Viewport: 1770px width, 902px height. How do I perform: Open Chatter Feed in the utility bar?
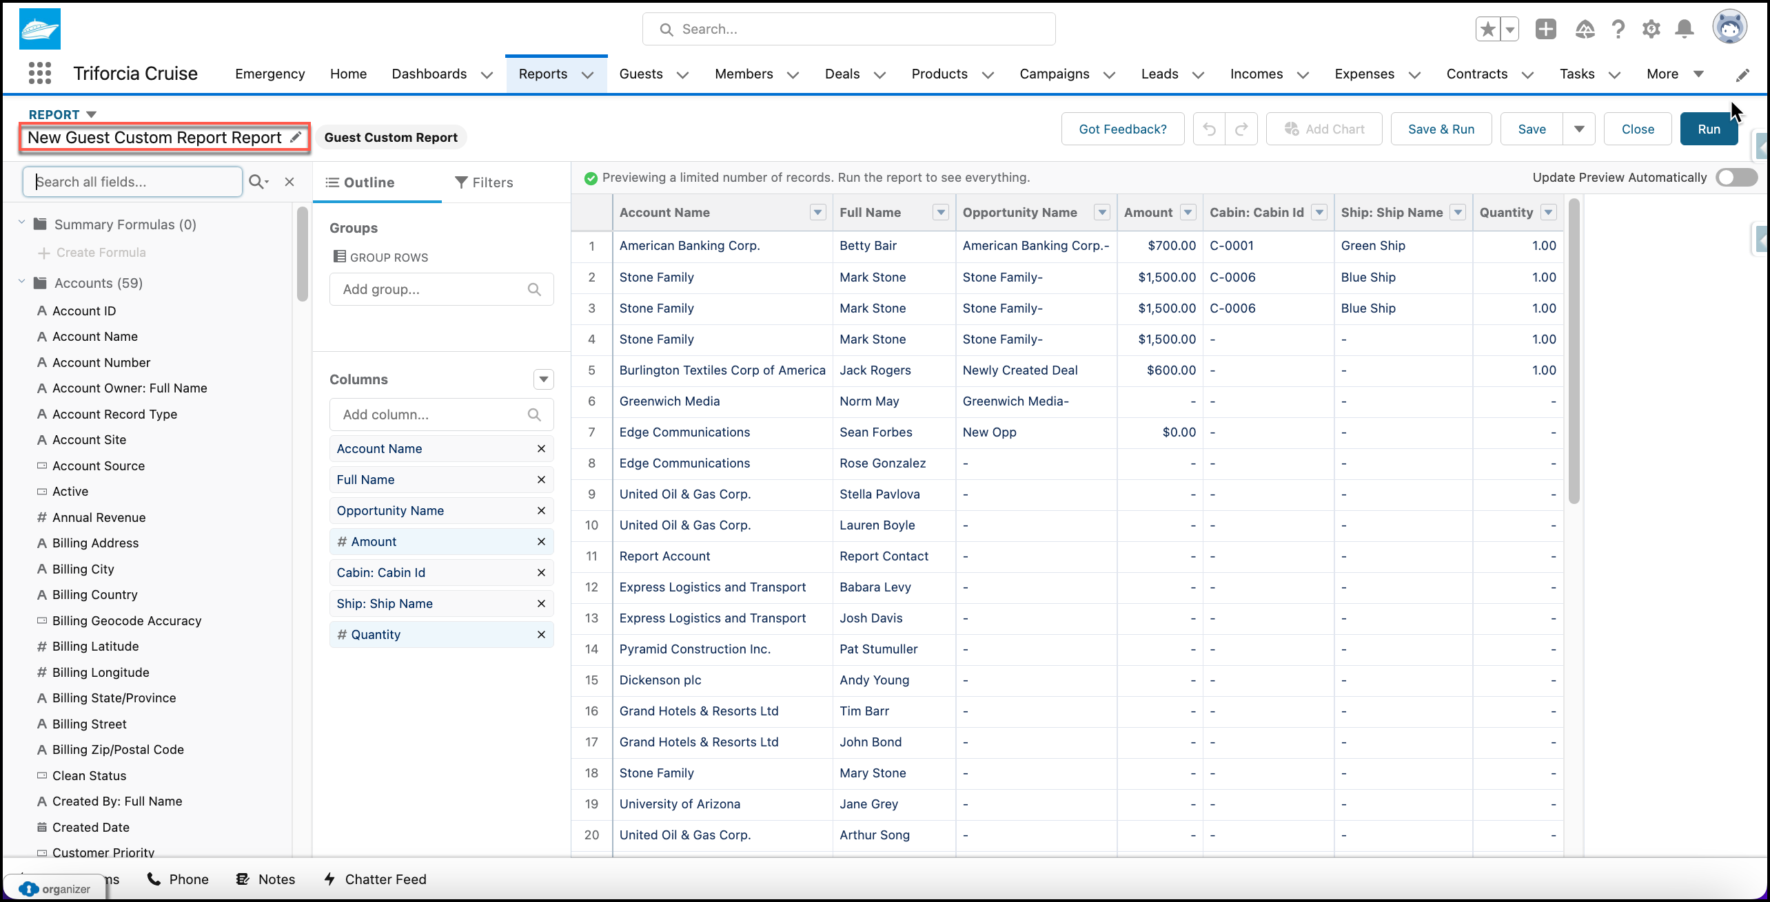375,879
